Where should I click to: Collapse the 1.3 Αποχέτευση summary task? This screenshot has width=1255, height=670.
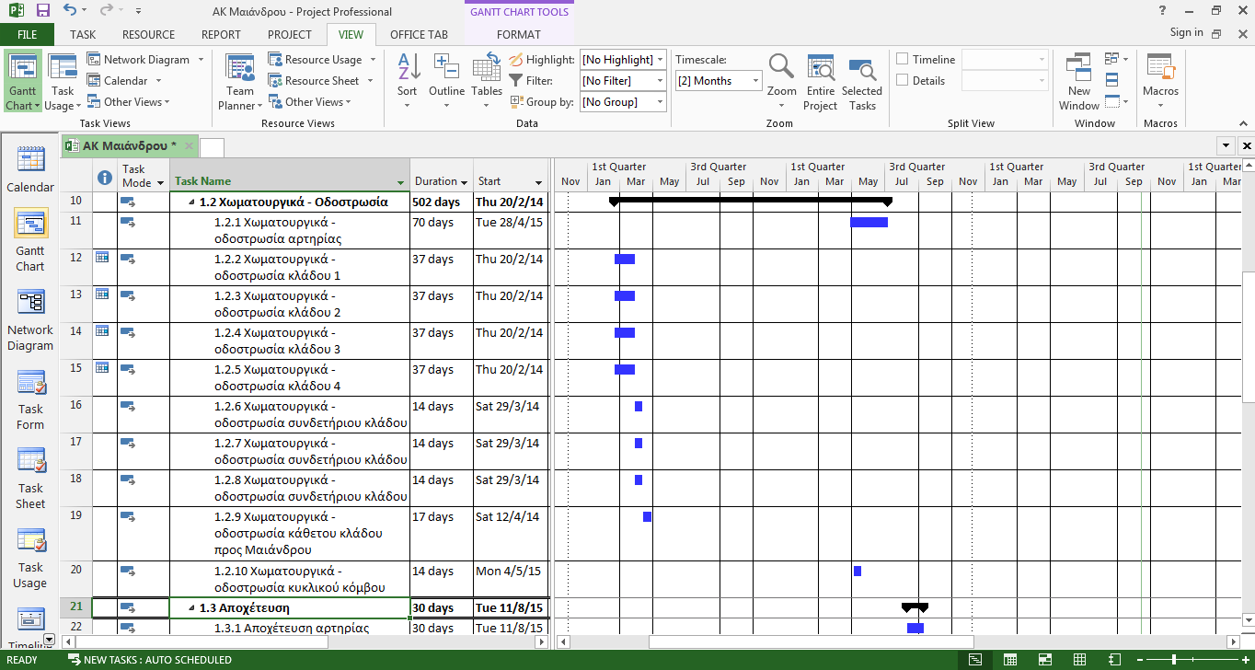pyautogui.click(x=192, y=608)
